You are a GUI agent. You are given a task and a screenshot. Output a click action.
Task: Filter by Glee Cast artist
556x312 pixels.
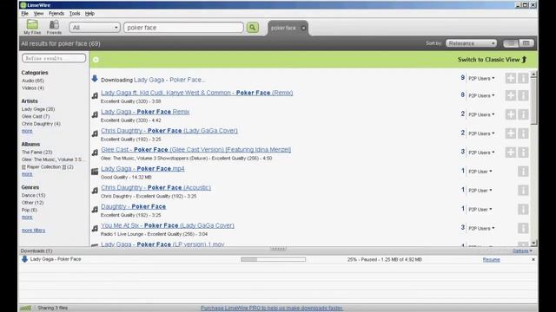pyautogui.click(x=36, y=116)
